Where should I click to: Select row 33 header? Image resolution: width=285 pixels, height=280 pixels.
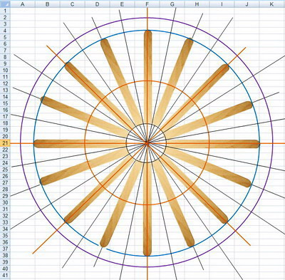[x=5, y=222]
